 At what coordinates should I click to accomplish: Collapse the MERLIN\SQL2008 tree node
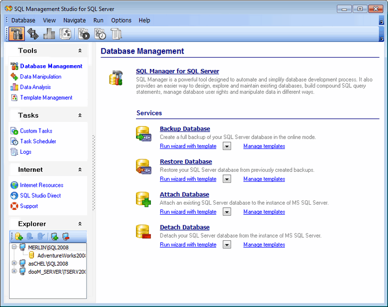click(x=14, y=247)
